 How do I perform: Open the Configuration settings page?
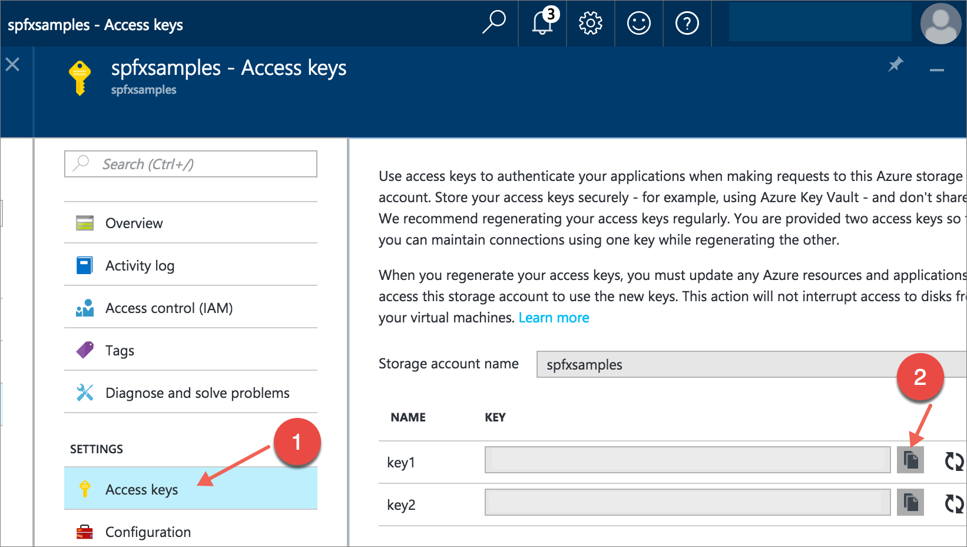[148, 532]
